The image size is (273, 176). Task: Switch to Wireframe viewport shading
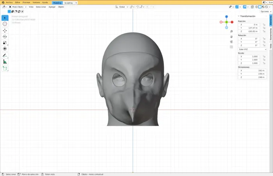tap(257, 7)
